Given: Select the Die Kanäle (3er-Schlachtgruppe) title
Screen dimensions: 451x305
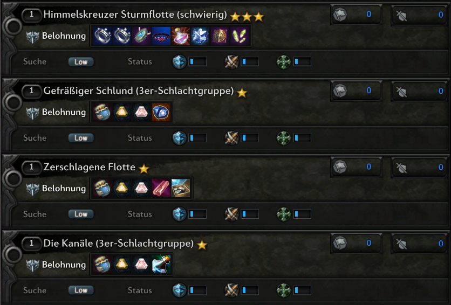Looking at the screenshot, I should coord(118,244).
